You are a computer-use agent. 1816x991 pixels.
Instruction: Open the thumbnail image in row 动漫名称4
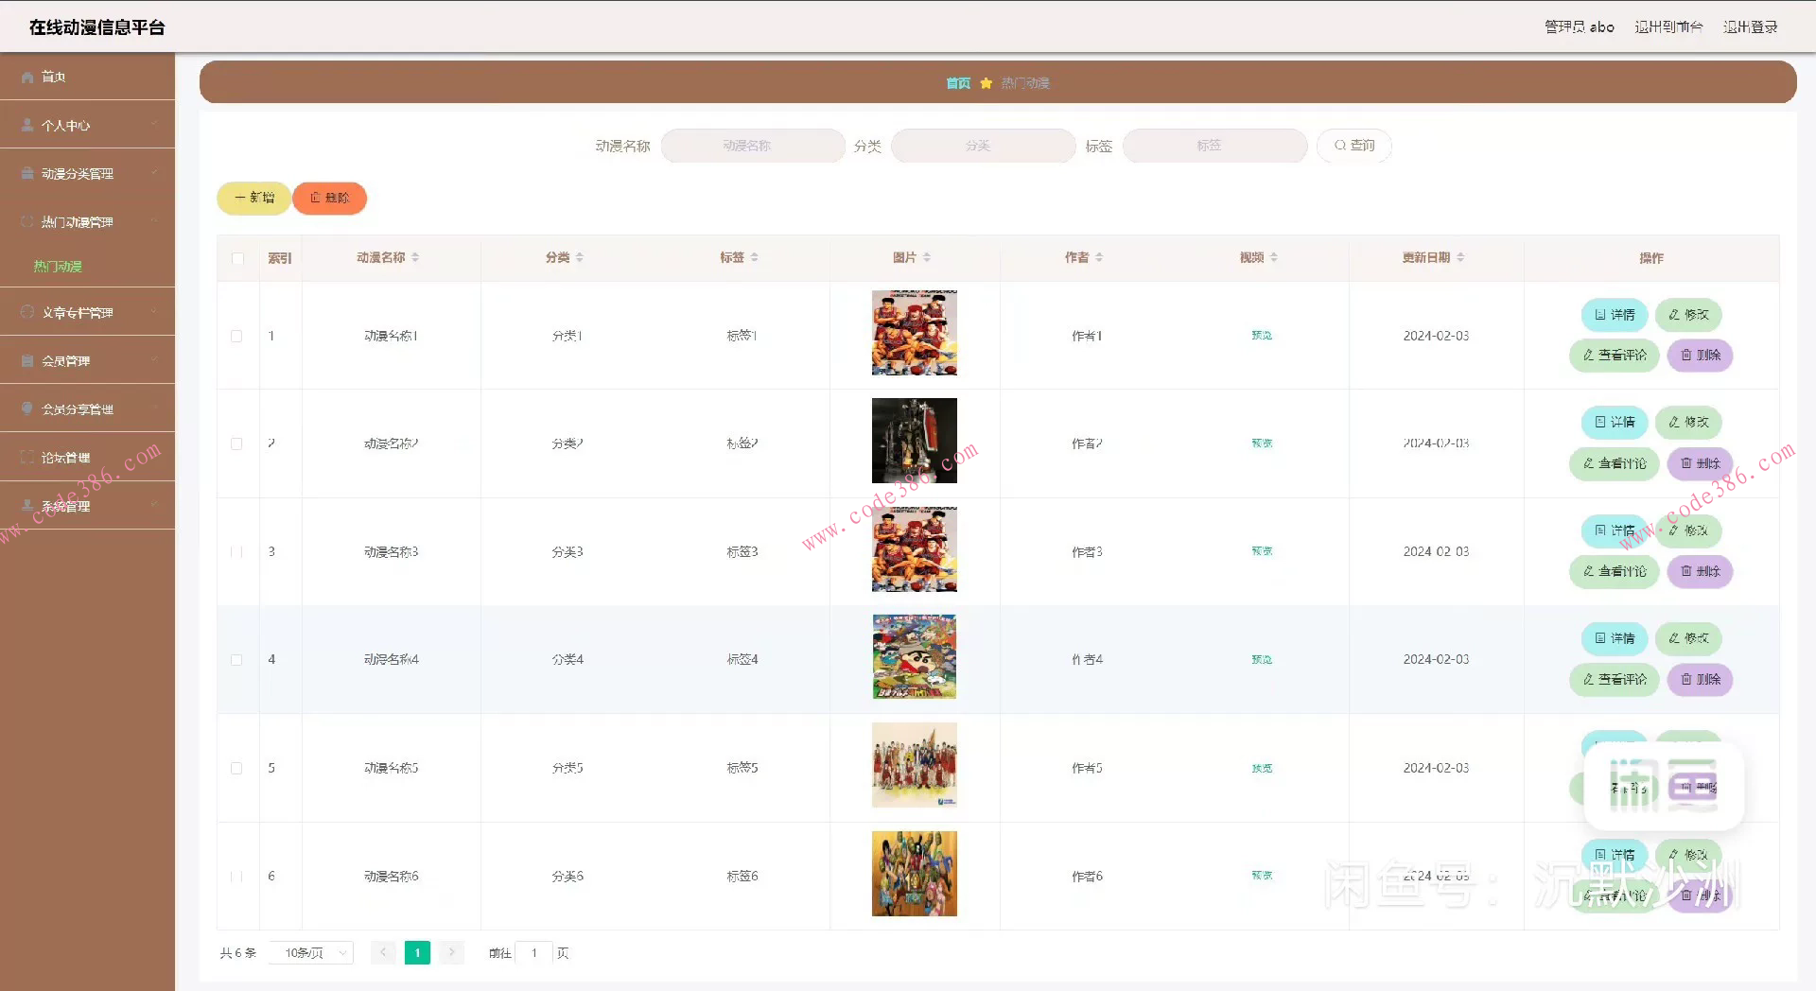coord(915,657)
